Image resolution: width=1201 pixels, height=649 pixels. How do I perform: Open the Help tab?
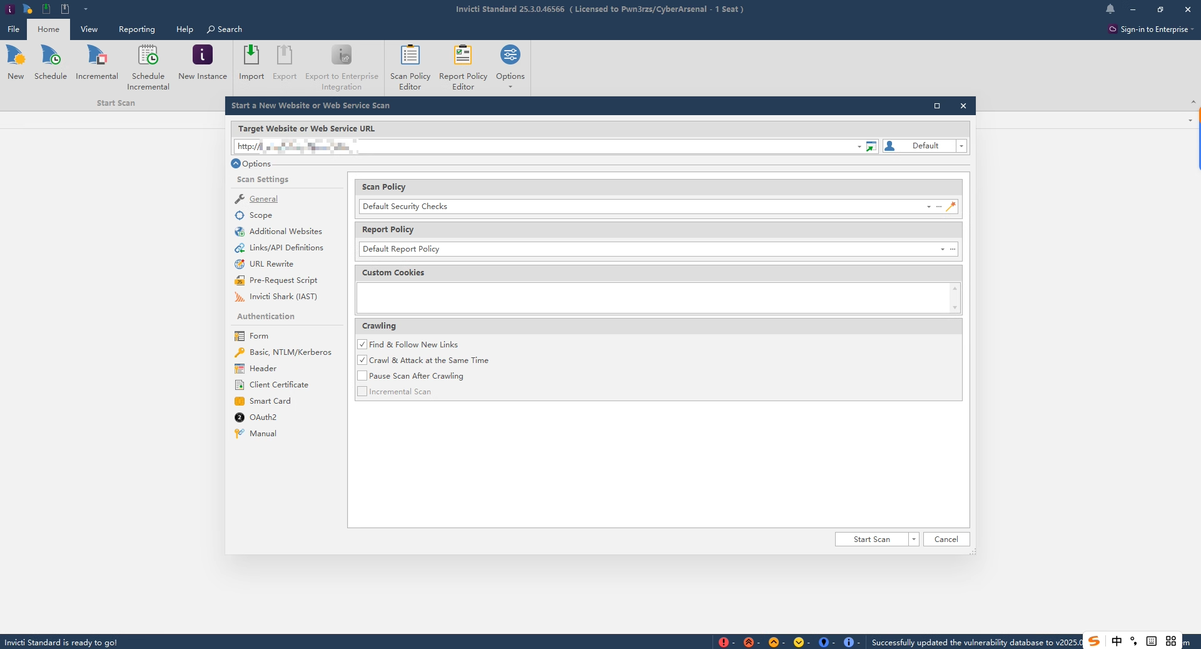(x=185, y=29)
